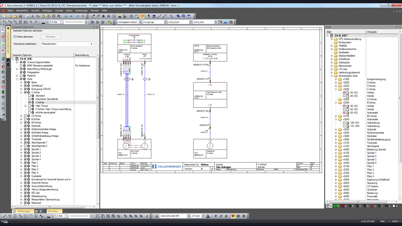Image resolution: width=402 pixels, height=226 pixels.
Task: Click the undo arrow in toolbar
Action: (x=78, y=16)
